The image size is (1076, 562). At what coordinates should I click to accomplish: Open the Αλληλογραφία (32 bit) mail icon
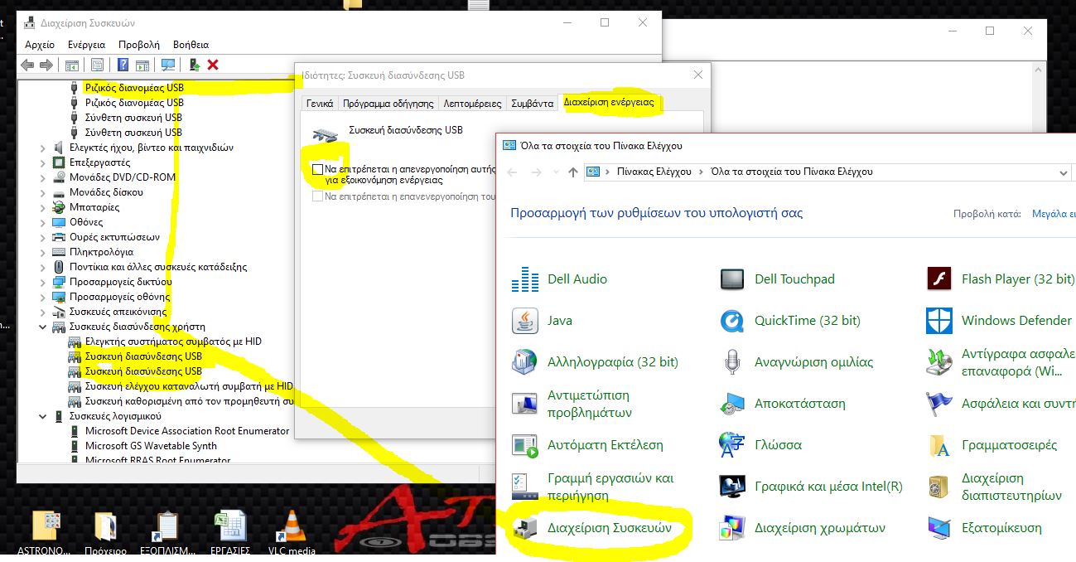525,362
